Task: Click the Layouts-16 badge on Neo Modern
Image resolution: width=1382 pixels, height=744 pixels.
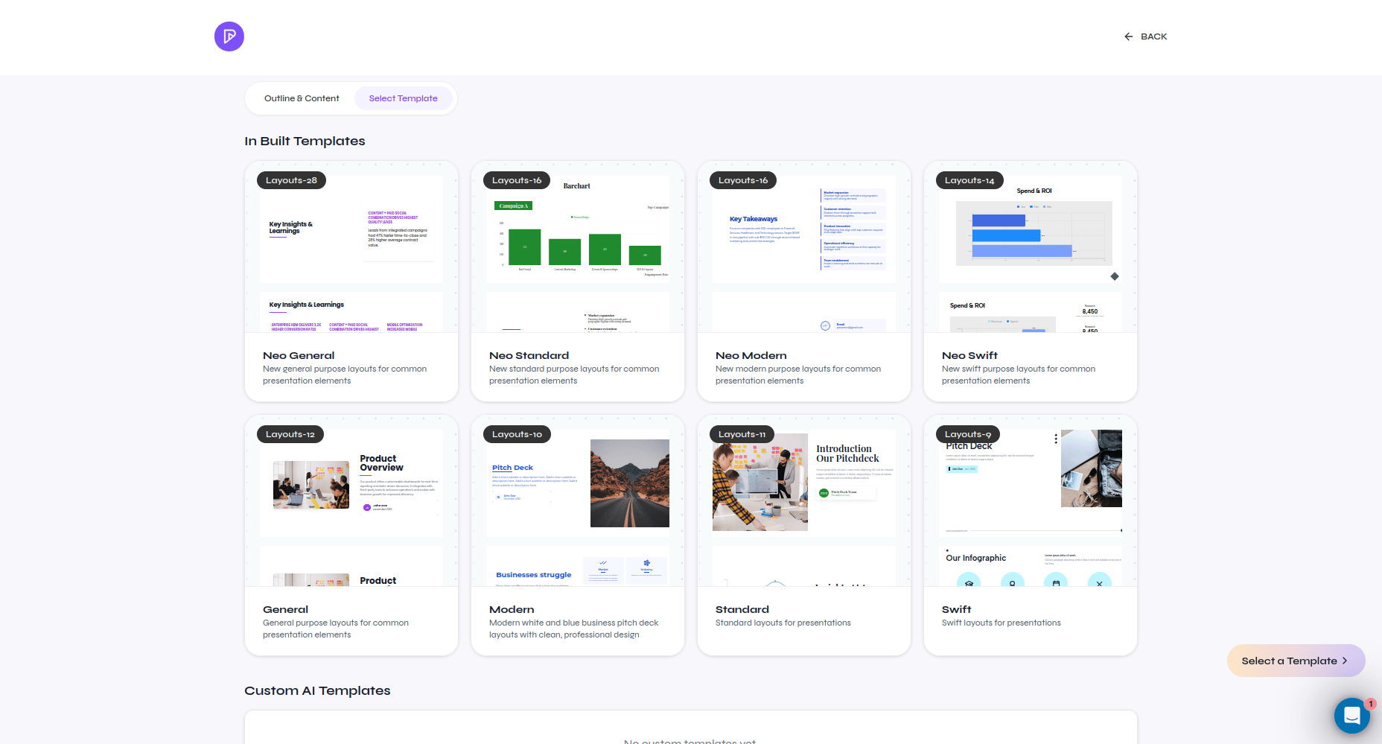Action: coord(743,180)
